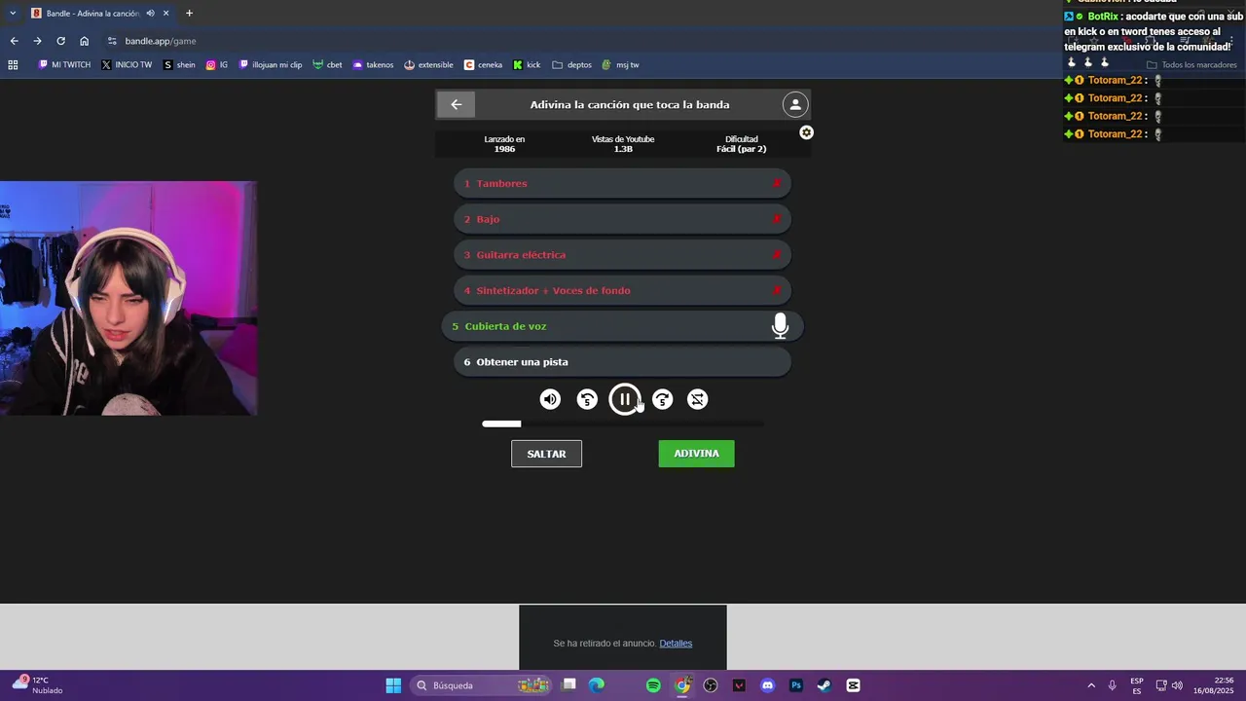Open the user profile icon in Bandle
Viewport: 1246px width, 701px height.
[x=795, y=104]
